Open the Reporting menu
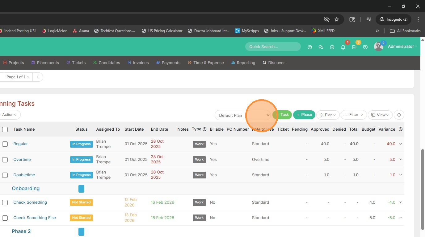This screenshot has height=237, width=425. point(243,63)
